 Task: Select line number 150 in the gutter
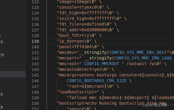coord(35,103)
